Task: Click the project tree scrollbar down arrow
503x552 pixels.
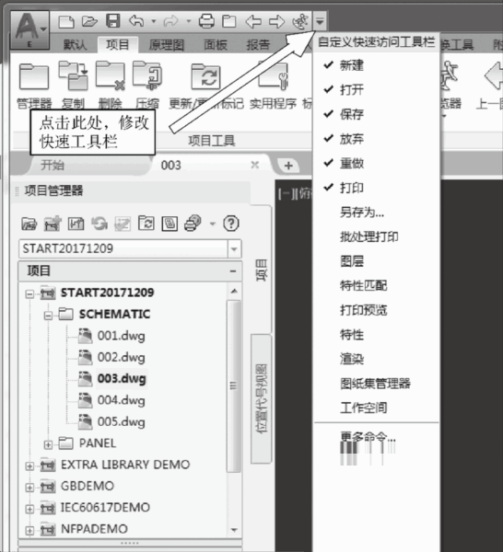Action: click(234, 530)
